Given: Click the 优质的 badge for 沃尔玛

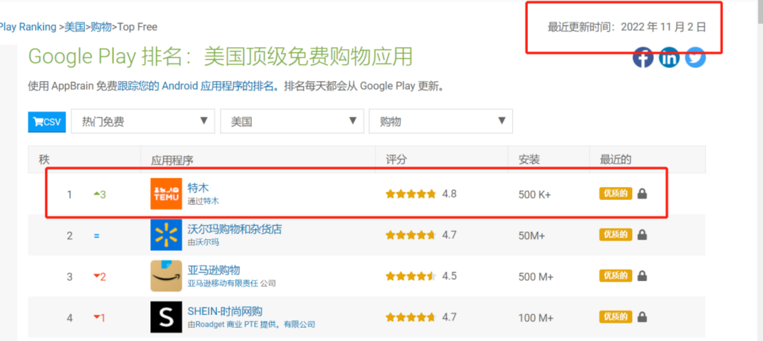Looking at the screenshot, I should pos(616,235).
